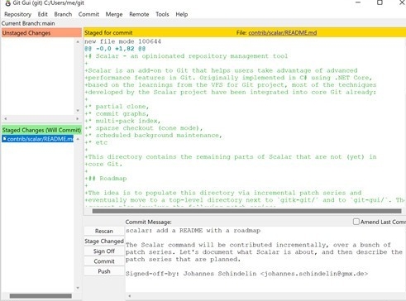Click the Push button
Image resolution: width=406 pixels, height=301 pixels.
click(104, 271)
